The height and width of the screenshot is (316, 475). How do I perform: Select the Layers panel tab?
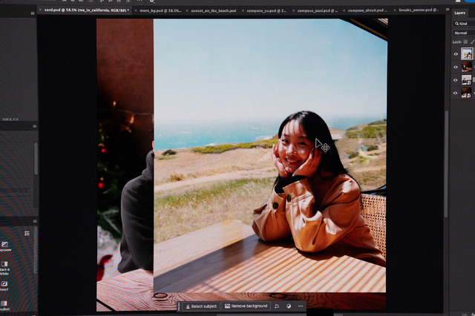[459, 13]
